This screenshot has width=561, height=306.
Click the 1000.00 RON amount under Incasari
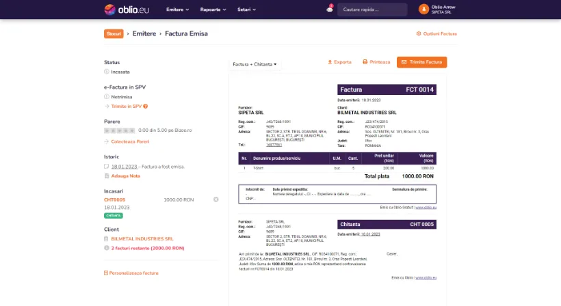point(179,200)
